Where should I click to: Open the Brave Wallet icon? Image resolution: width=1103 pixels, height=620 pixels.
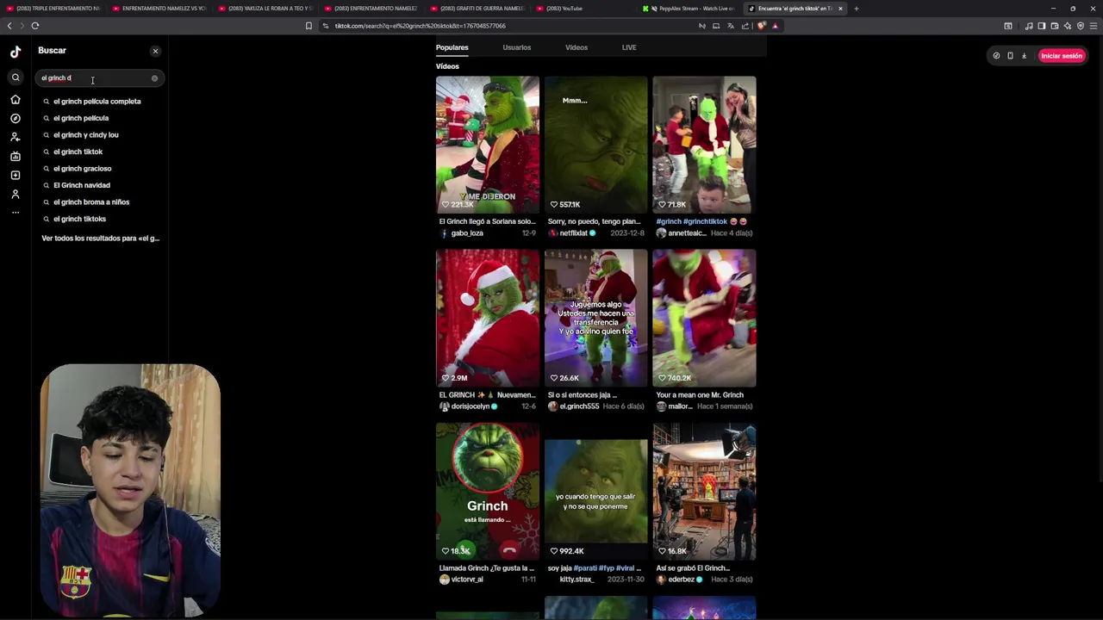click(x=1055, y=26)
